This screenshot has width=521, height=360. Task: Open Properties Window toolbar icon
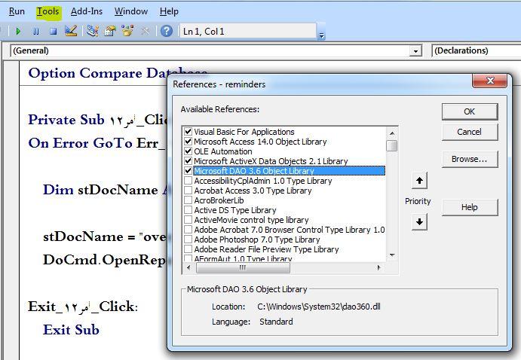[110, 31]
